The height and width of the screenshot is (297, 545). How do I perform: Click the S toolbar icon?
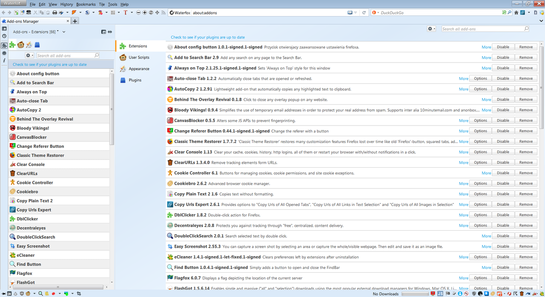tap(87, 13)
